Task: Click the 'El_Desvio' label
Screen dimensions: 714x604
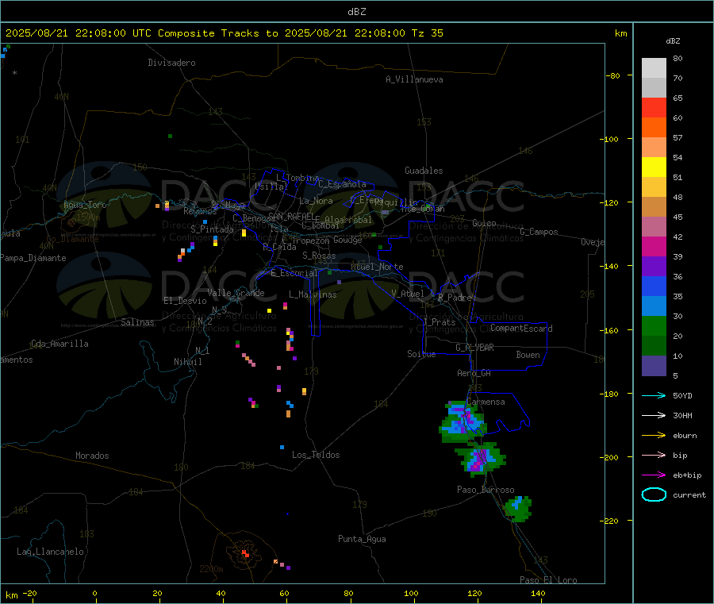Action: 186,301
